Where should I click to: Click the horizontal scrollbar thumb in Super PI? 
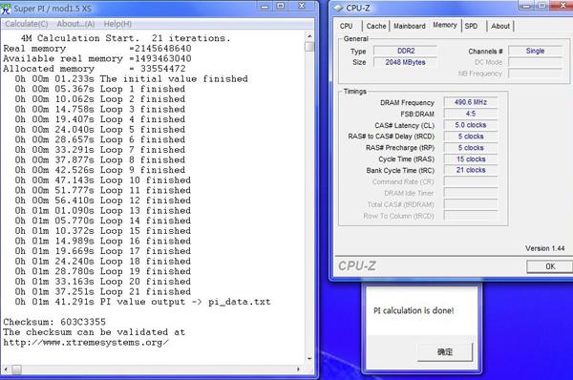tap(16, 369)
